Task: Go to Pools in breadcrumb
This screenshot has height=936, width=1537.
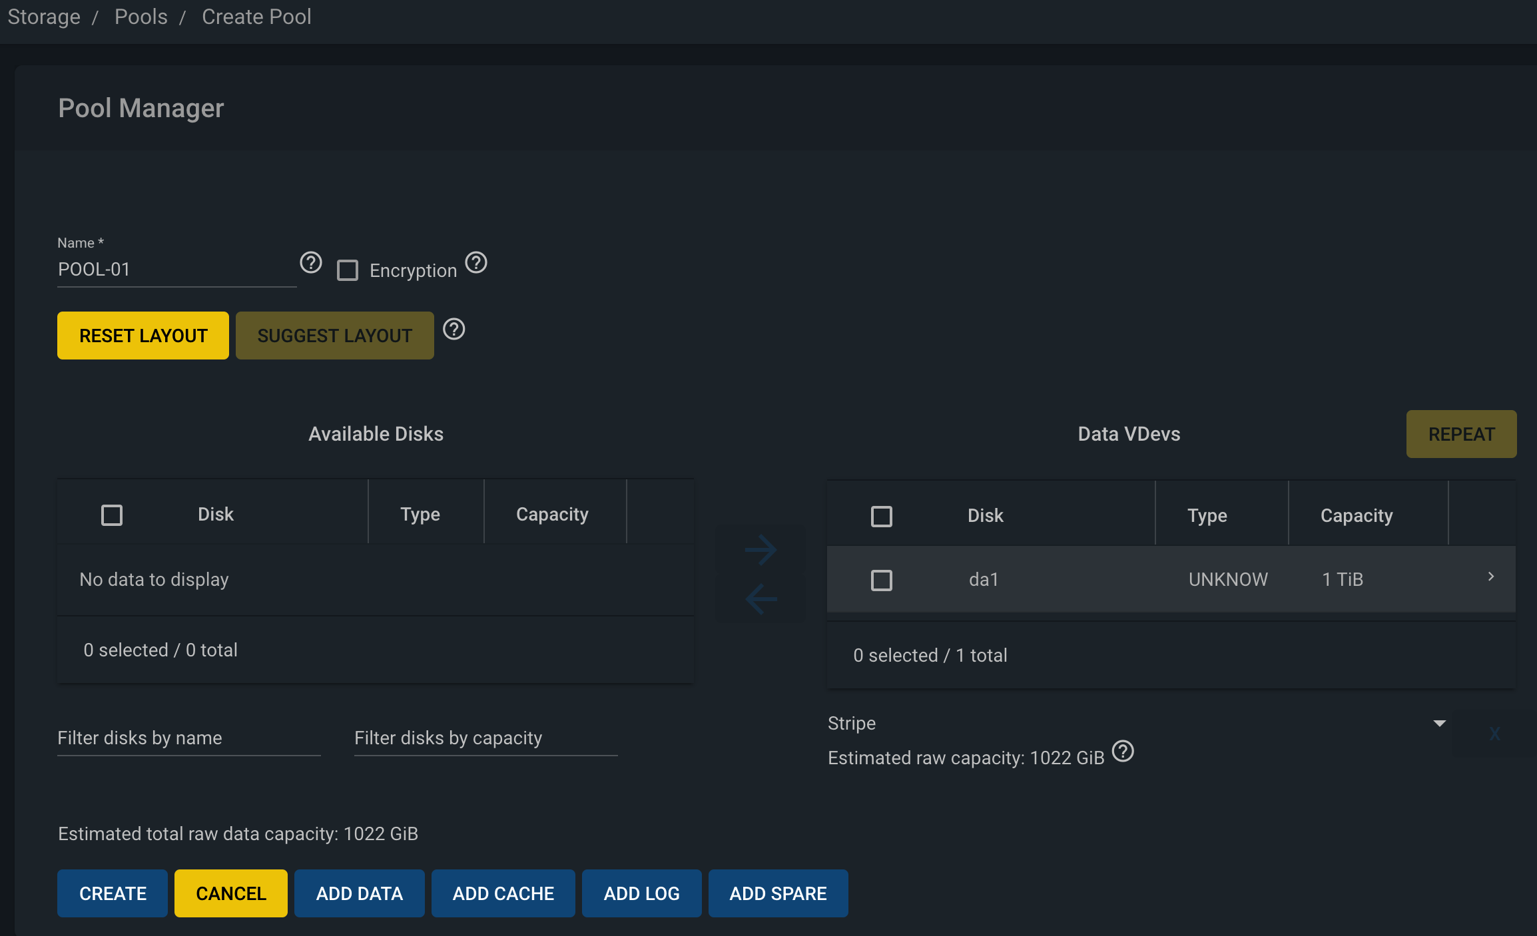Action: pyautogui.click(x=141, y=17)
